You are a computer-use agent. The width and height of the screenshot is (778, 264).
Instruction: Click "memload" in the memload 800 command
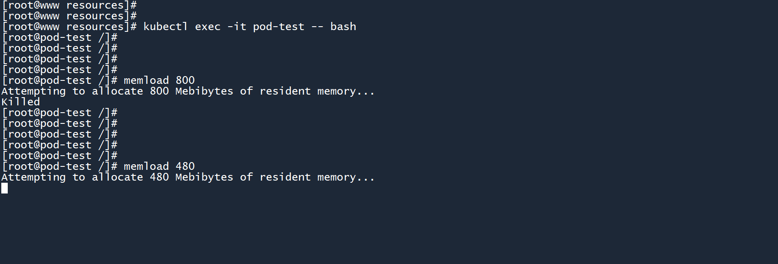pos(146,80)
